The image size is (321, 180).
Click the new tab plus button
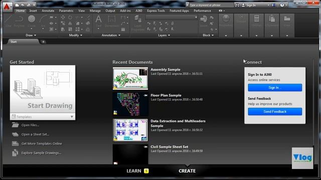click(43, 41)
